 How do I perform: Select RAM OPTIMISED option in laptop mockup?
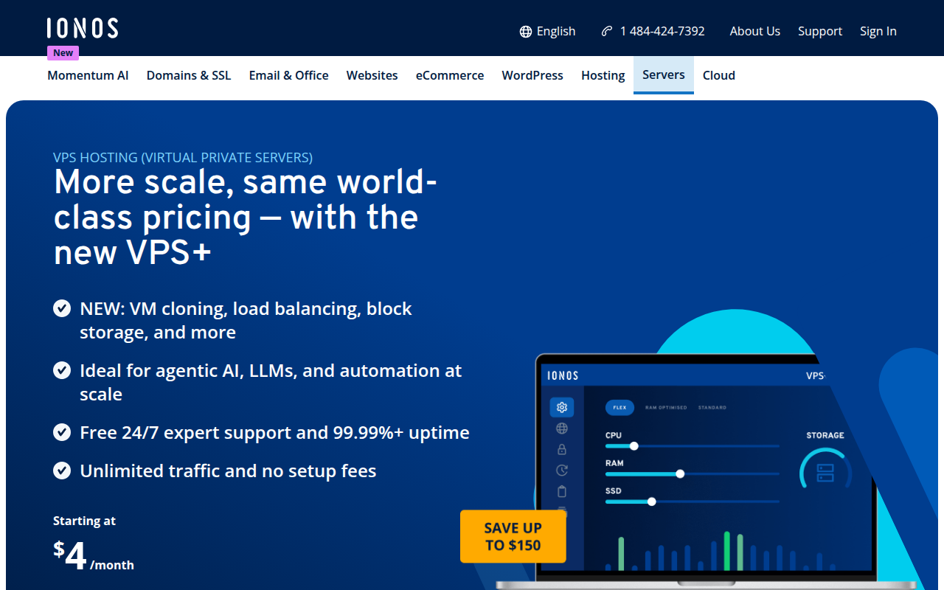[666, 407]
